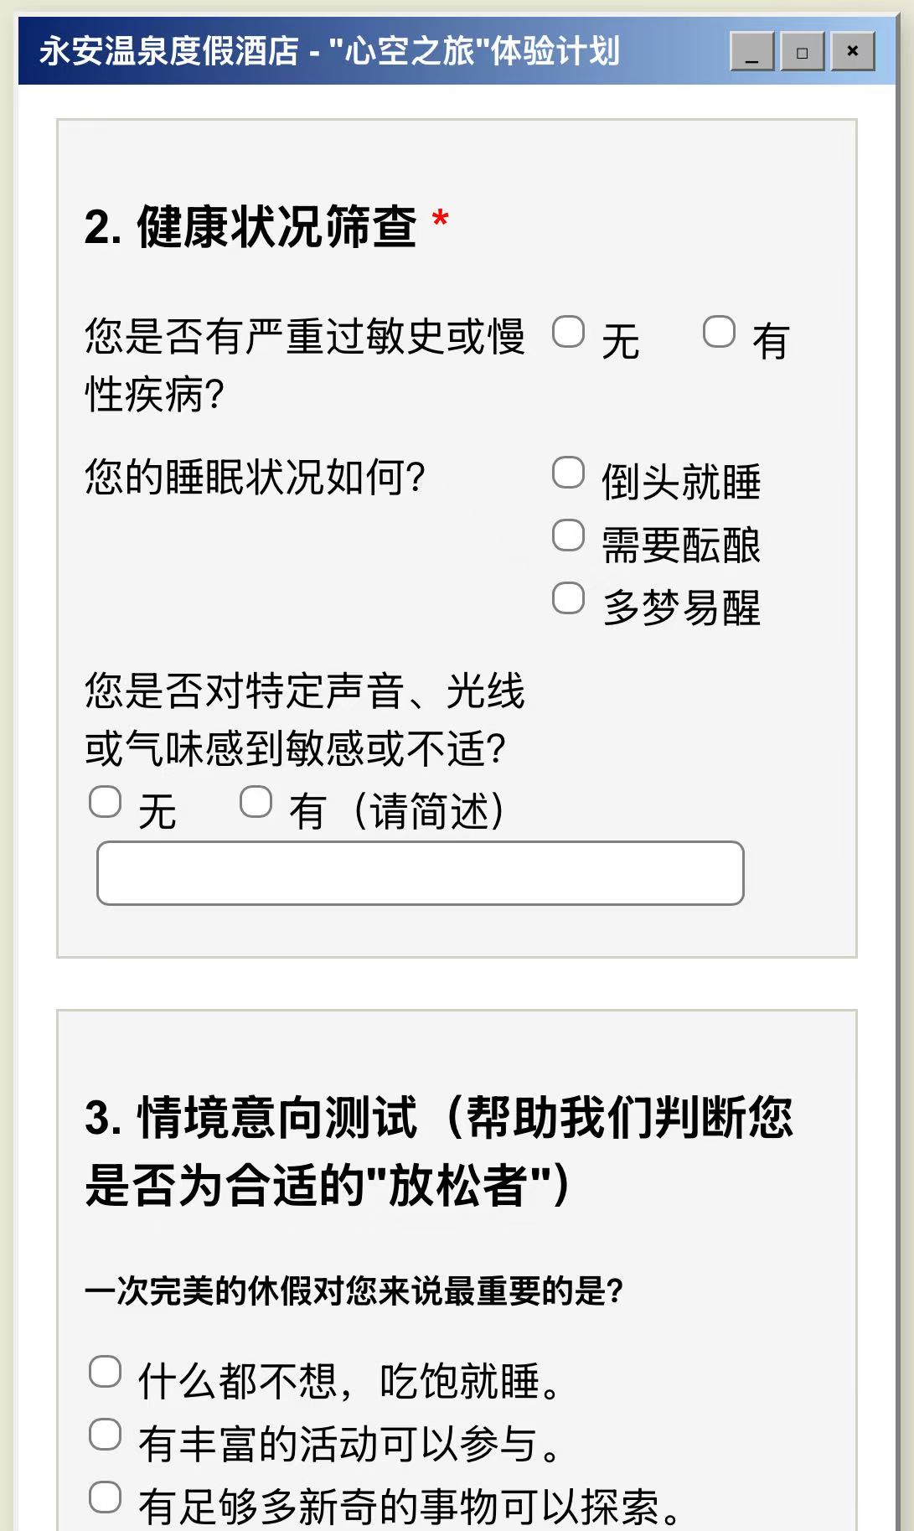Viewport: 914px width, 1531px height.
Task: Pick 什么都不想，吃饱就睡 option
Action: pyautogui.click(x=105, y=1372)
